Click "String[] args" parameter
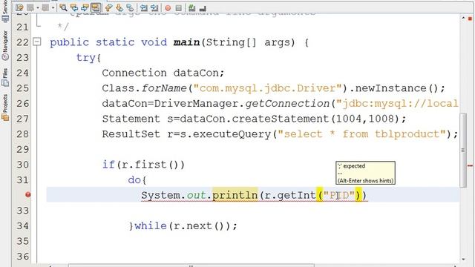The height and width of the screenshot is (267, 475). tap(248, 43)
